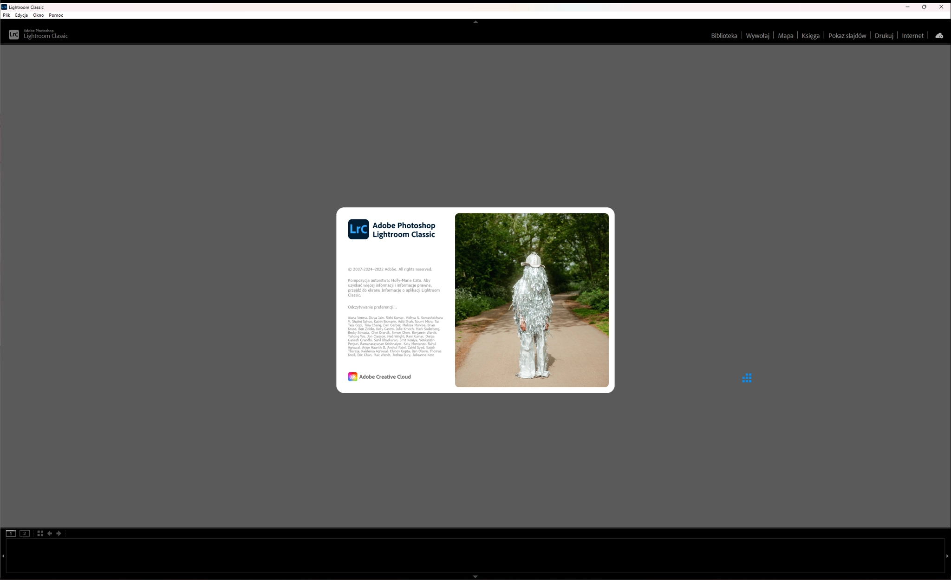Switch to the Wywołaj module
This screenshot has width=951, height=580.
(x=757, y=36)
